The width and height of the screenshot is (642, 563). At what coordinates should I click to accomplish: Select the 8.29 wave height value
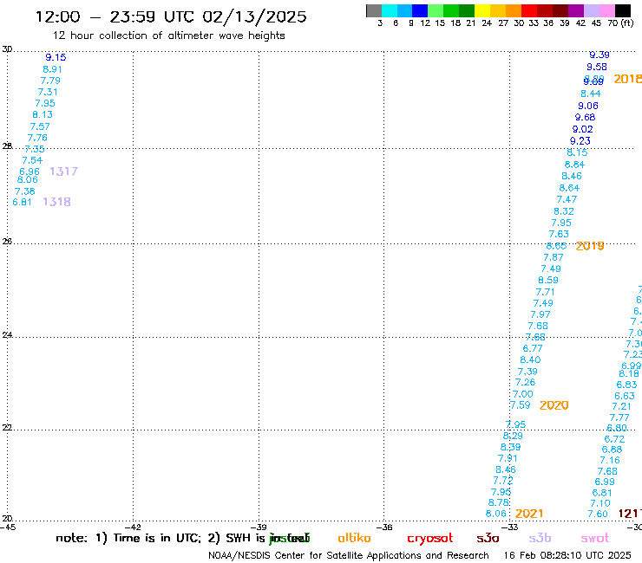[x=513, y=436]
